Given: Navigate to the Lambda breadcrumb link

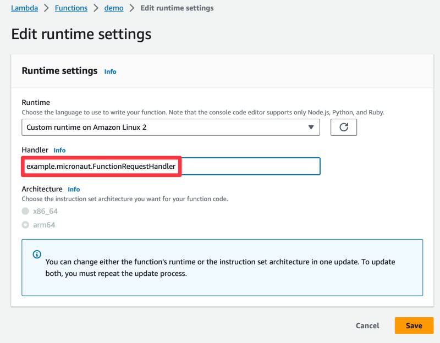Looking at the screenshot, I should point(24,8).
